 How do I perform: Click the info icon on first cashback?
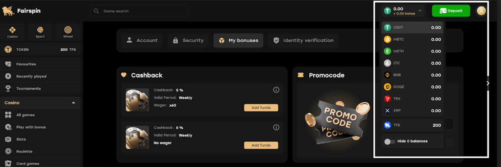click(x=276, y=90)
